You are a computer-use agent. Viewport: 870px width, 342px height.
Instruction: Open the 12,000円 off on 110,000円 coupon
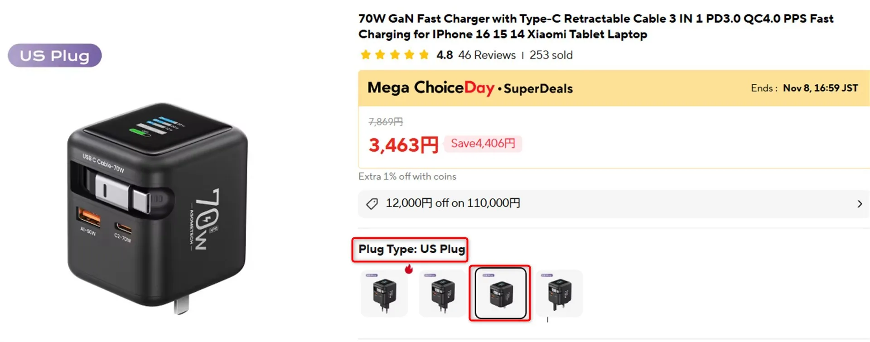pyautogui.click(x=453, y=203)
